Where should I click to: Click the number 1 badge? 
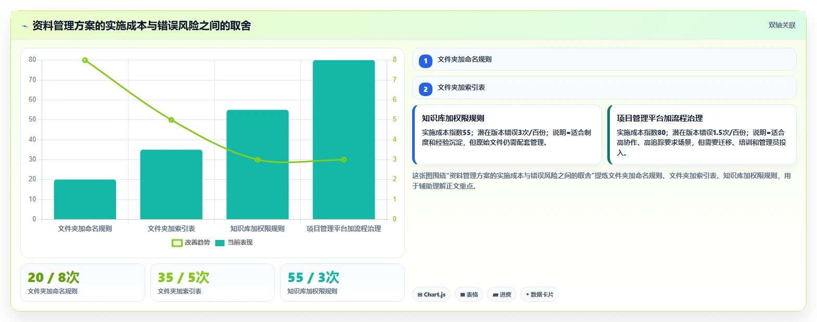tap(426, 61)
